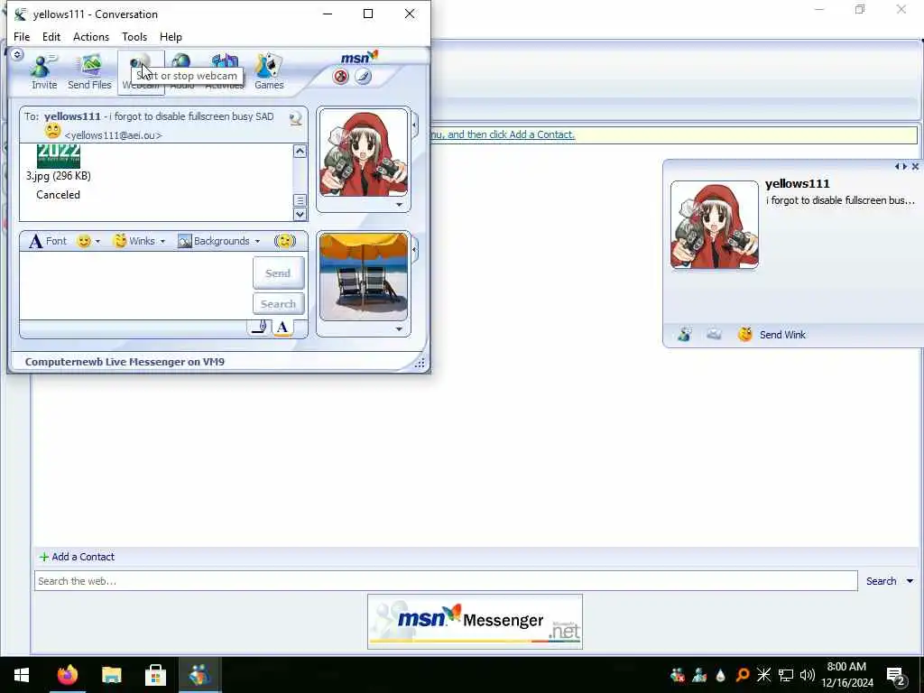
Task: Open File Explorer from the taskbar
Action: [111, 675]
